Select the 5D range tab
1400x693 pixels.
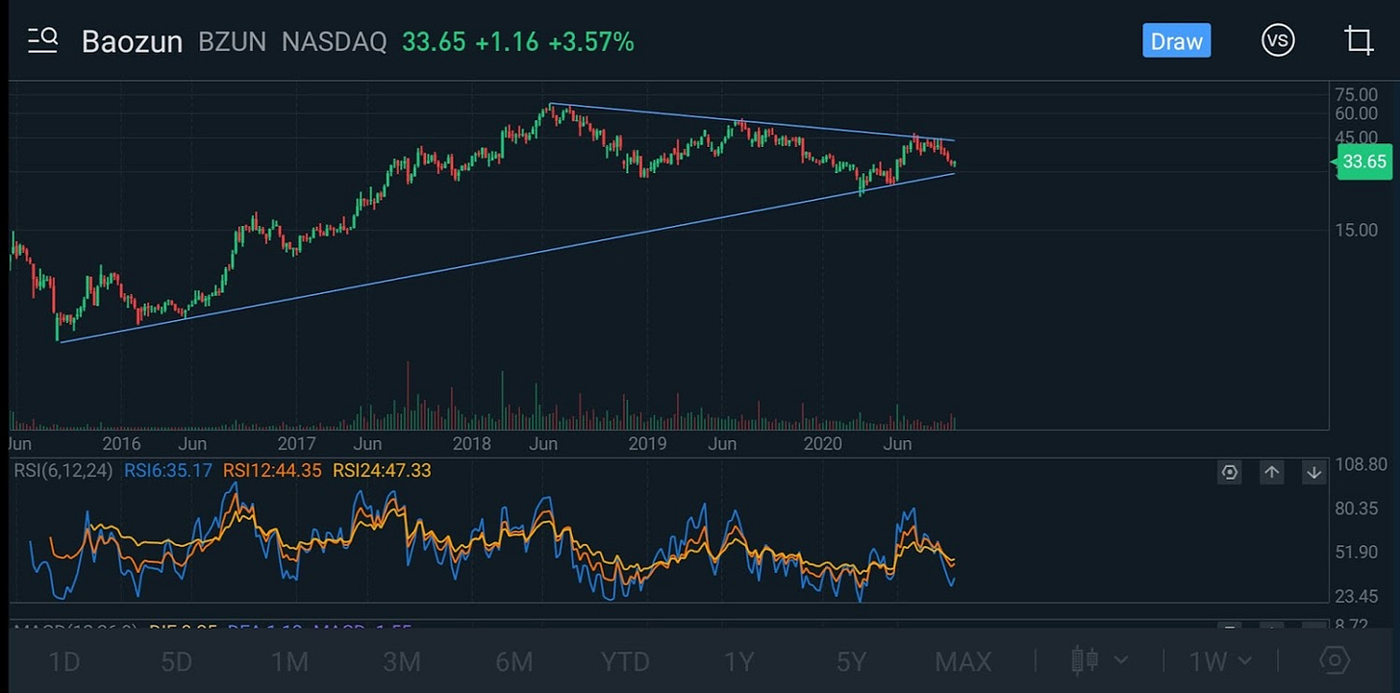[177, 661]
